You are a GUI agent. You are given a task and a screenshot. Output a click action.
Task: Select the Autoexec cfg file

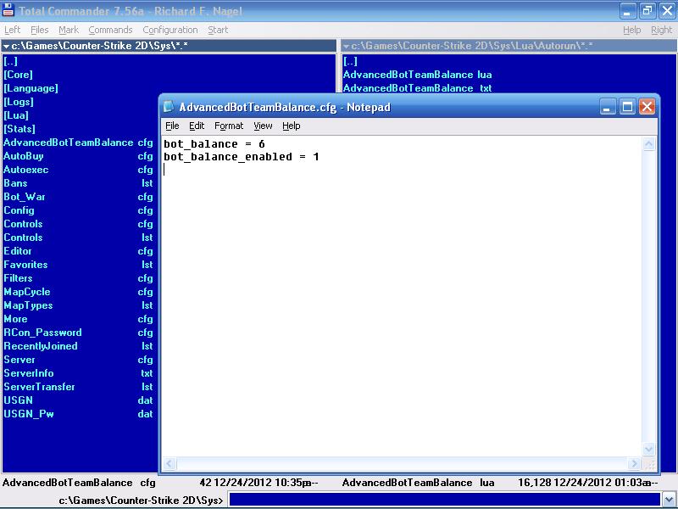[x=78, y=170]
